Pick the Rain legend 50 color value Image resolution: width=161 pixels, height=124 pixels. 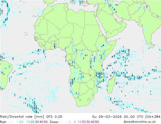point(46,122)
